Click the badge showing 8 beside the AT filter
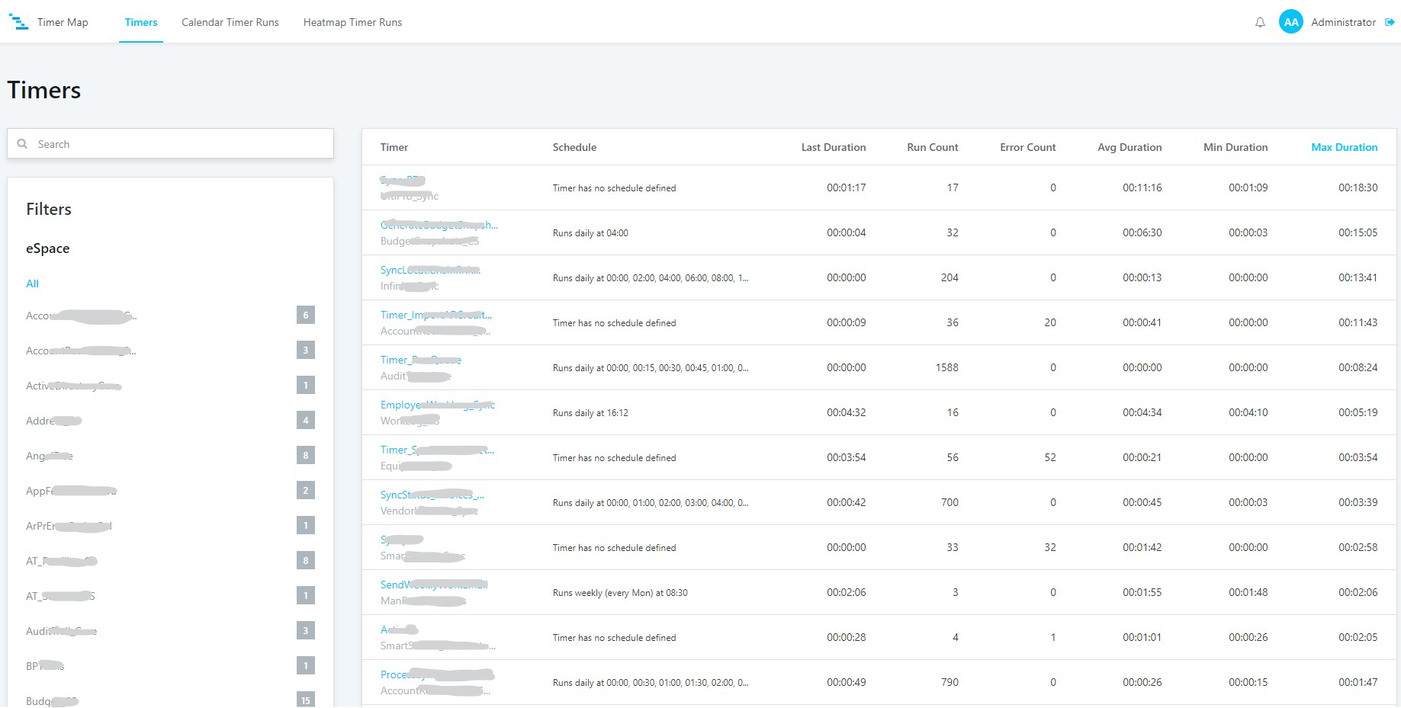This screenshot has height=708, width=1401. tap(306, 561)
